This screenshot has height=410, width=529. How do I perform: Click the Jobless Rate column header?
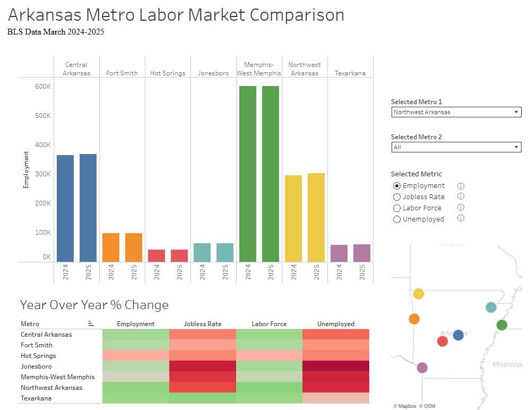202,323
